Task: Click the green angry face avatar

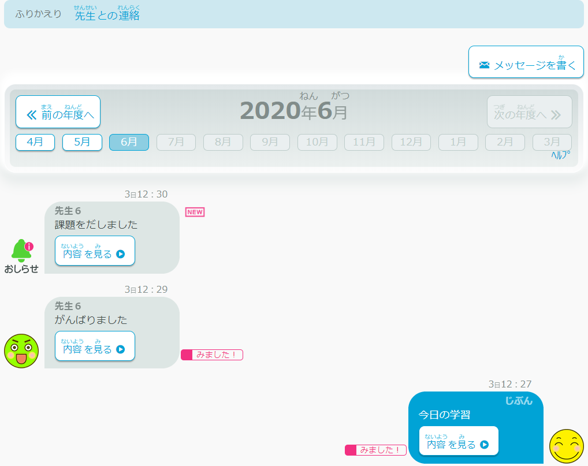Action: pyautogui.click(x=21, y=351)
